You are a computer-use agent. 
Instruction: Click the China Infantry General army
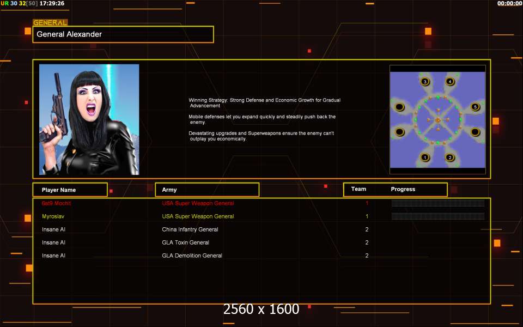(190, 229)
